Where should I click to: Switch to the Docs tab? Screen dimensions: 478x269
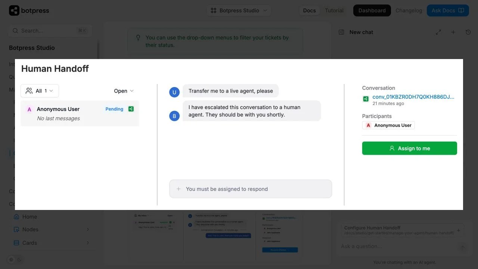[309, 10]
